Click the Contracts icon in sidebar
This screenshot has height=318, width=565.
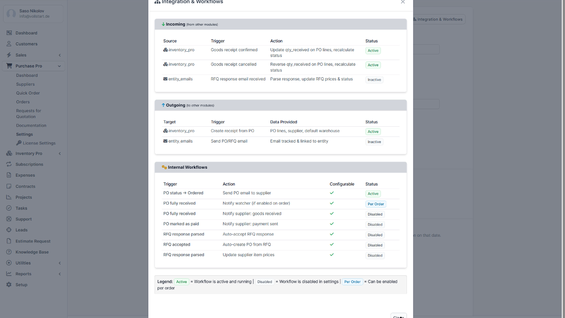(9, 186)
